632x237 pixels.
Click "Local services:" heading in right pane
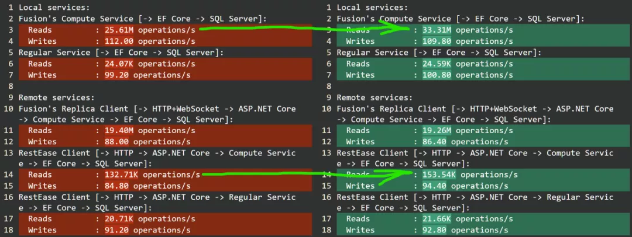(x=372, y=8)
